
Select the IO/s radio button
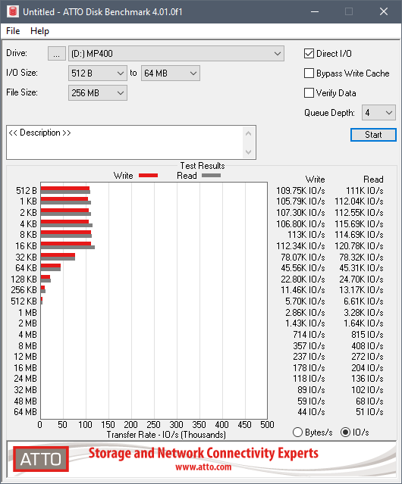[x=345, y=432]
